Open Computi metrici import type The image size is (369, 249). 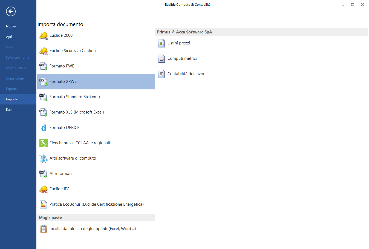[x=182, y=58]
